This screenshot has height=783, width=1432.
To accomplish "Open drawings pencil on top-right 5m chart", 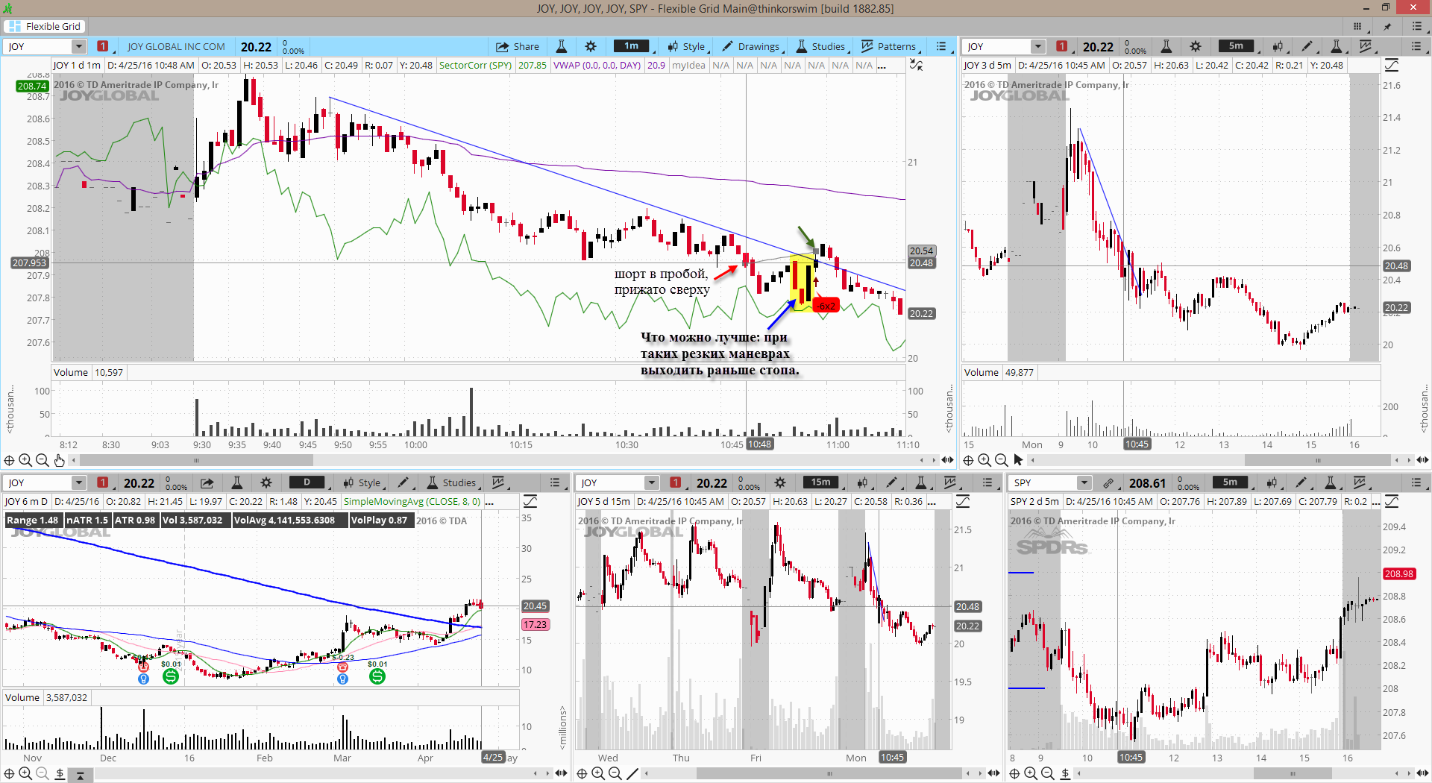I will (x=1307, y=46).
